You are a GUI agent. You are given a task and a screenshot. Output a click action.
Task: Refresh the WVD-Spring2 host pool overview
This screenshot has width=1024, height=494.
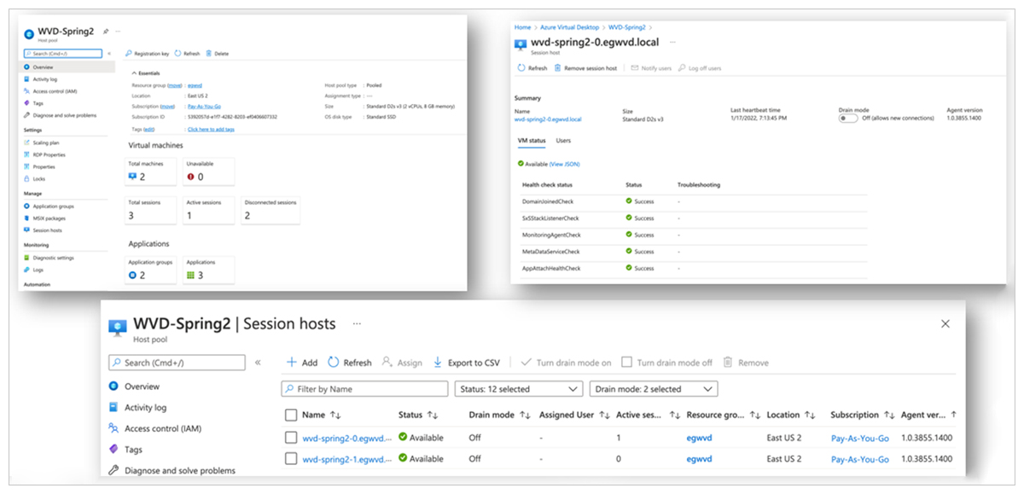click(188, 54)
